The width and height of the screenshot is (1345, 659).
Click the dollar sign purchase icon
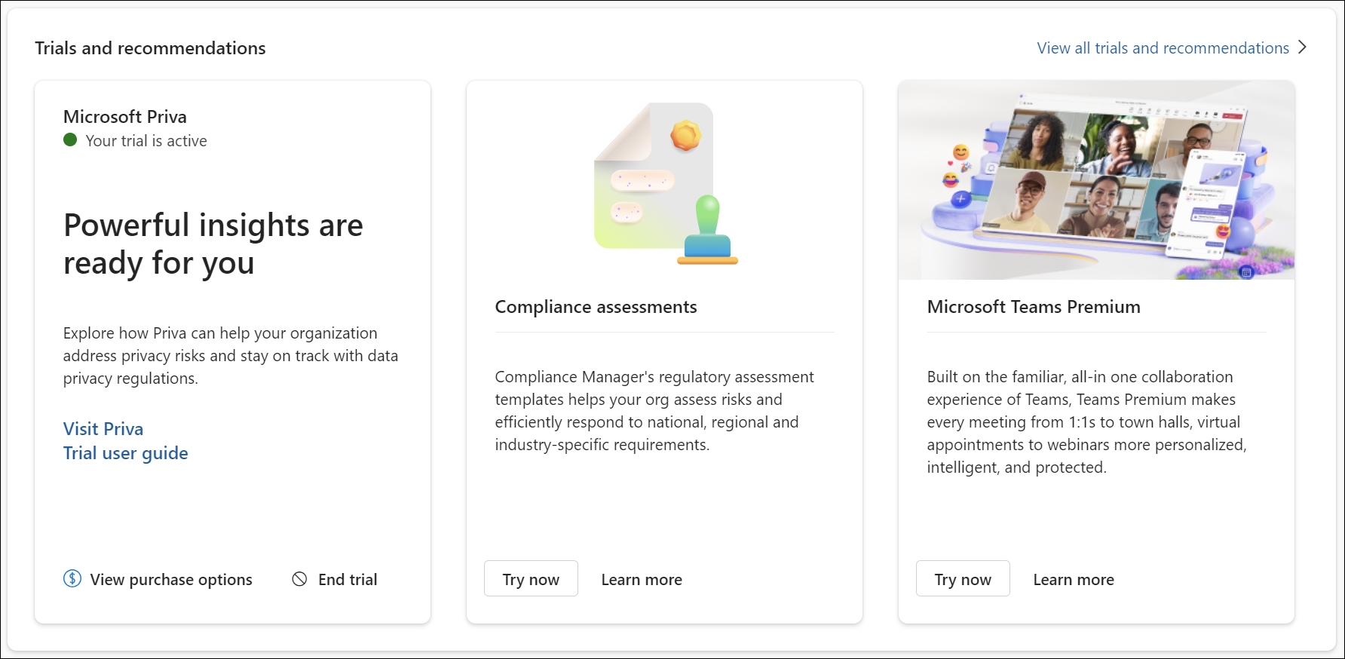tap(72, 578)
